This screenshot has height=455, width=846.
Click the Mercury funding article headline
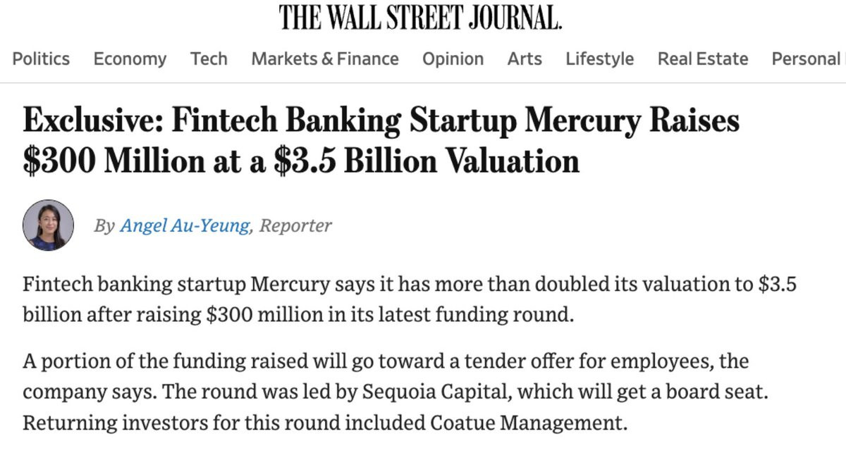click(x=381, y=141)
